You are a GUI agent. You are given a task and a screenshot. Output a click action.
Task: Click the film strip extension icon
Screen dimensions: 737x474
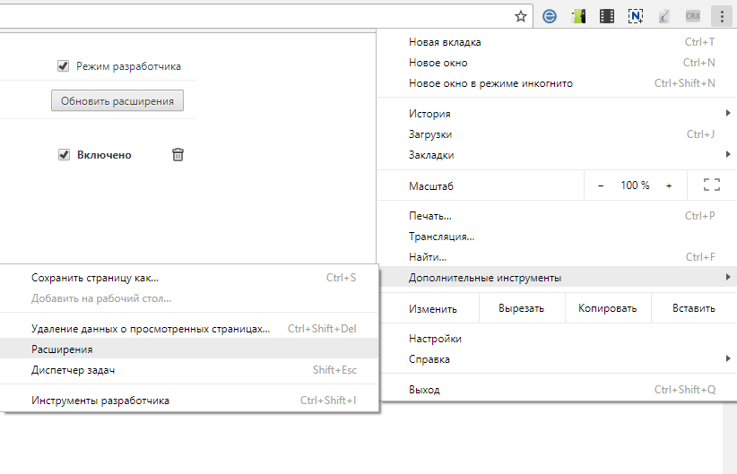pyautogui.click(x=607, y=16)
